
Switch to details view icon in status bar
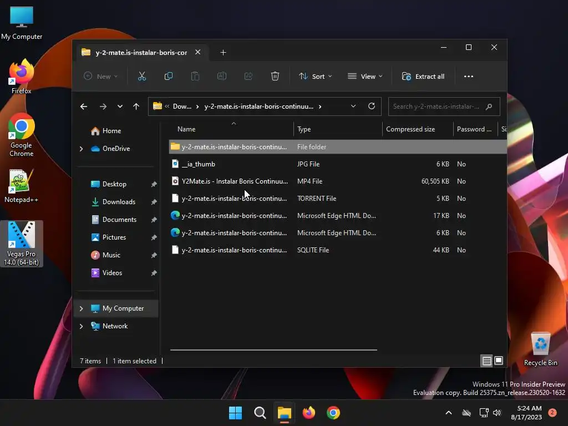click(x=486, y=361)
